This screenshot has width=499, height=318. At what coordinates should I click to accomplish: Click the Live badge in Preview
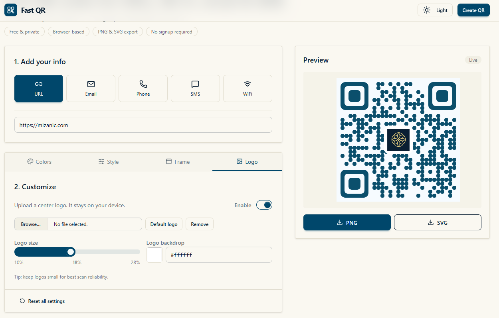click(473, 60)
